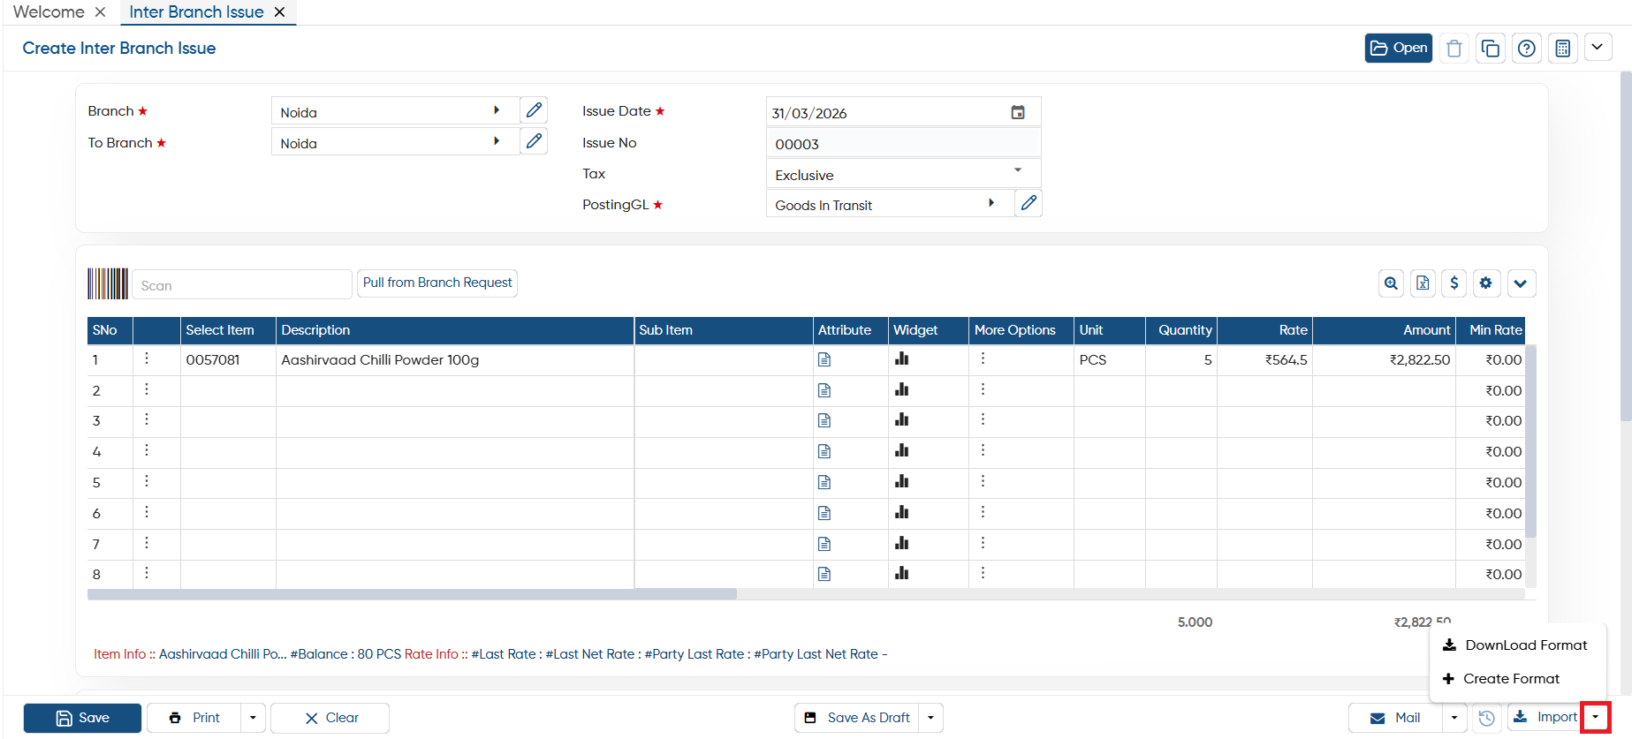Edit To Branch using its pencil icon
Image resolution: width=1632 pixels, height=739 pixels.
click(534, 141)
